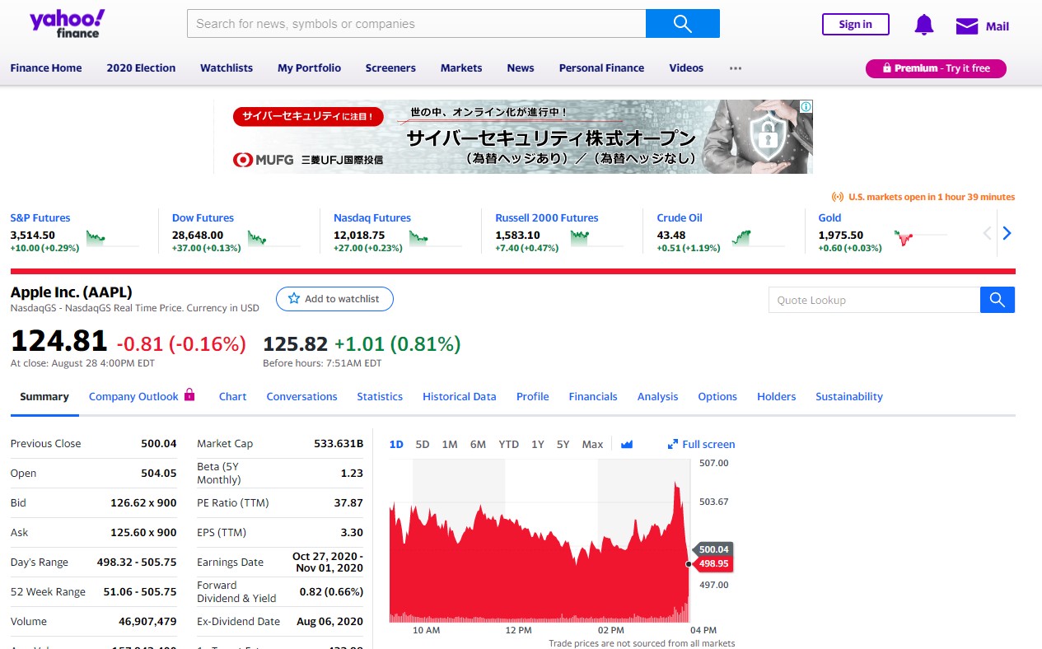Image resolution: width=1042 pixels, height=649 pixels.
Task: Click the ad info icon on banner
Action: tap(806, 106)
